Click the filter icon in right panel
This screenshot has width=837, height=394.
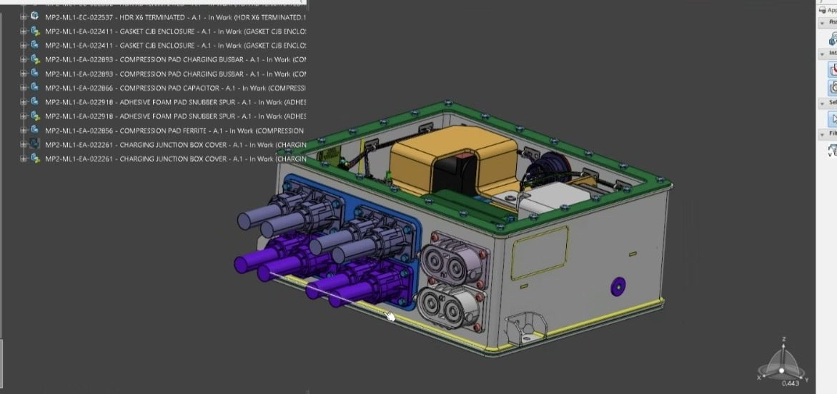833,151
